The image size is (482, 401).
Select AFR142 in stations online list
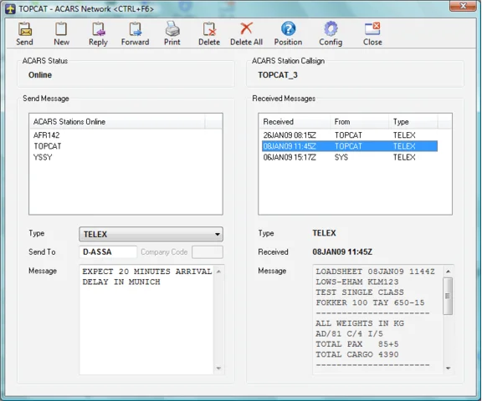[46, 135]
